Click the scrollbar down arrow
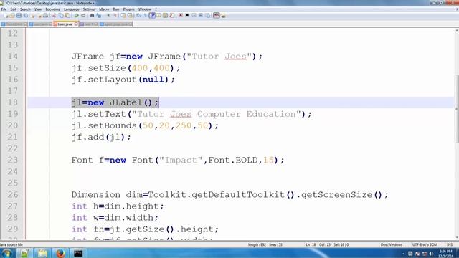This screenshot has width=459, height=258. tap(456, 237)
